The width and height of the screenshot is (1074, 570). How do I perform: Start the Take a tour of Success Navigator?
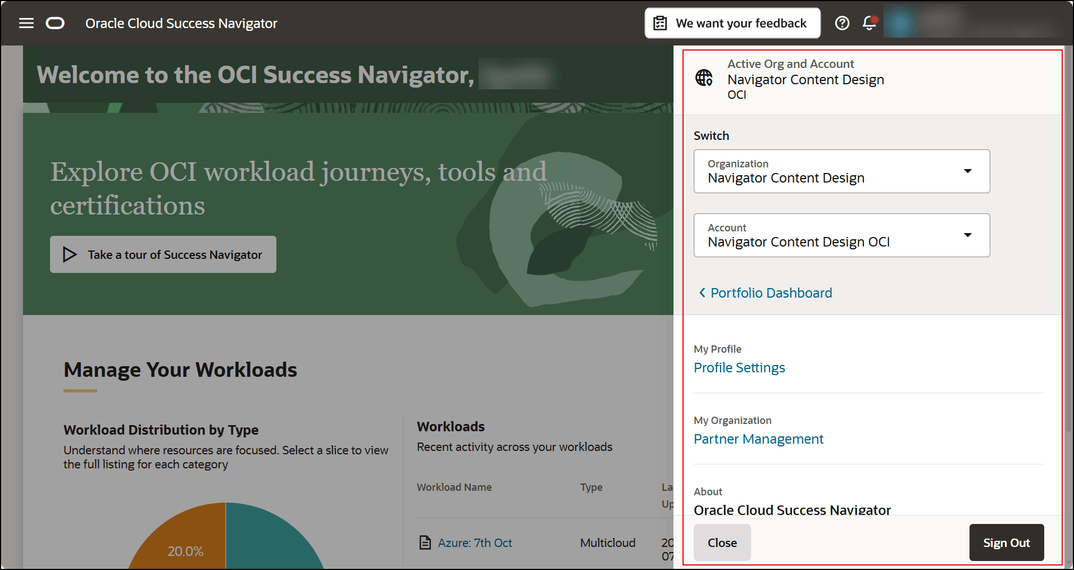163,254
